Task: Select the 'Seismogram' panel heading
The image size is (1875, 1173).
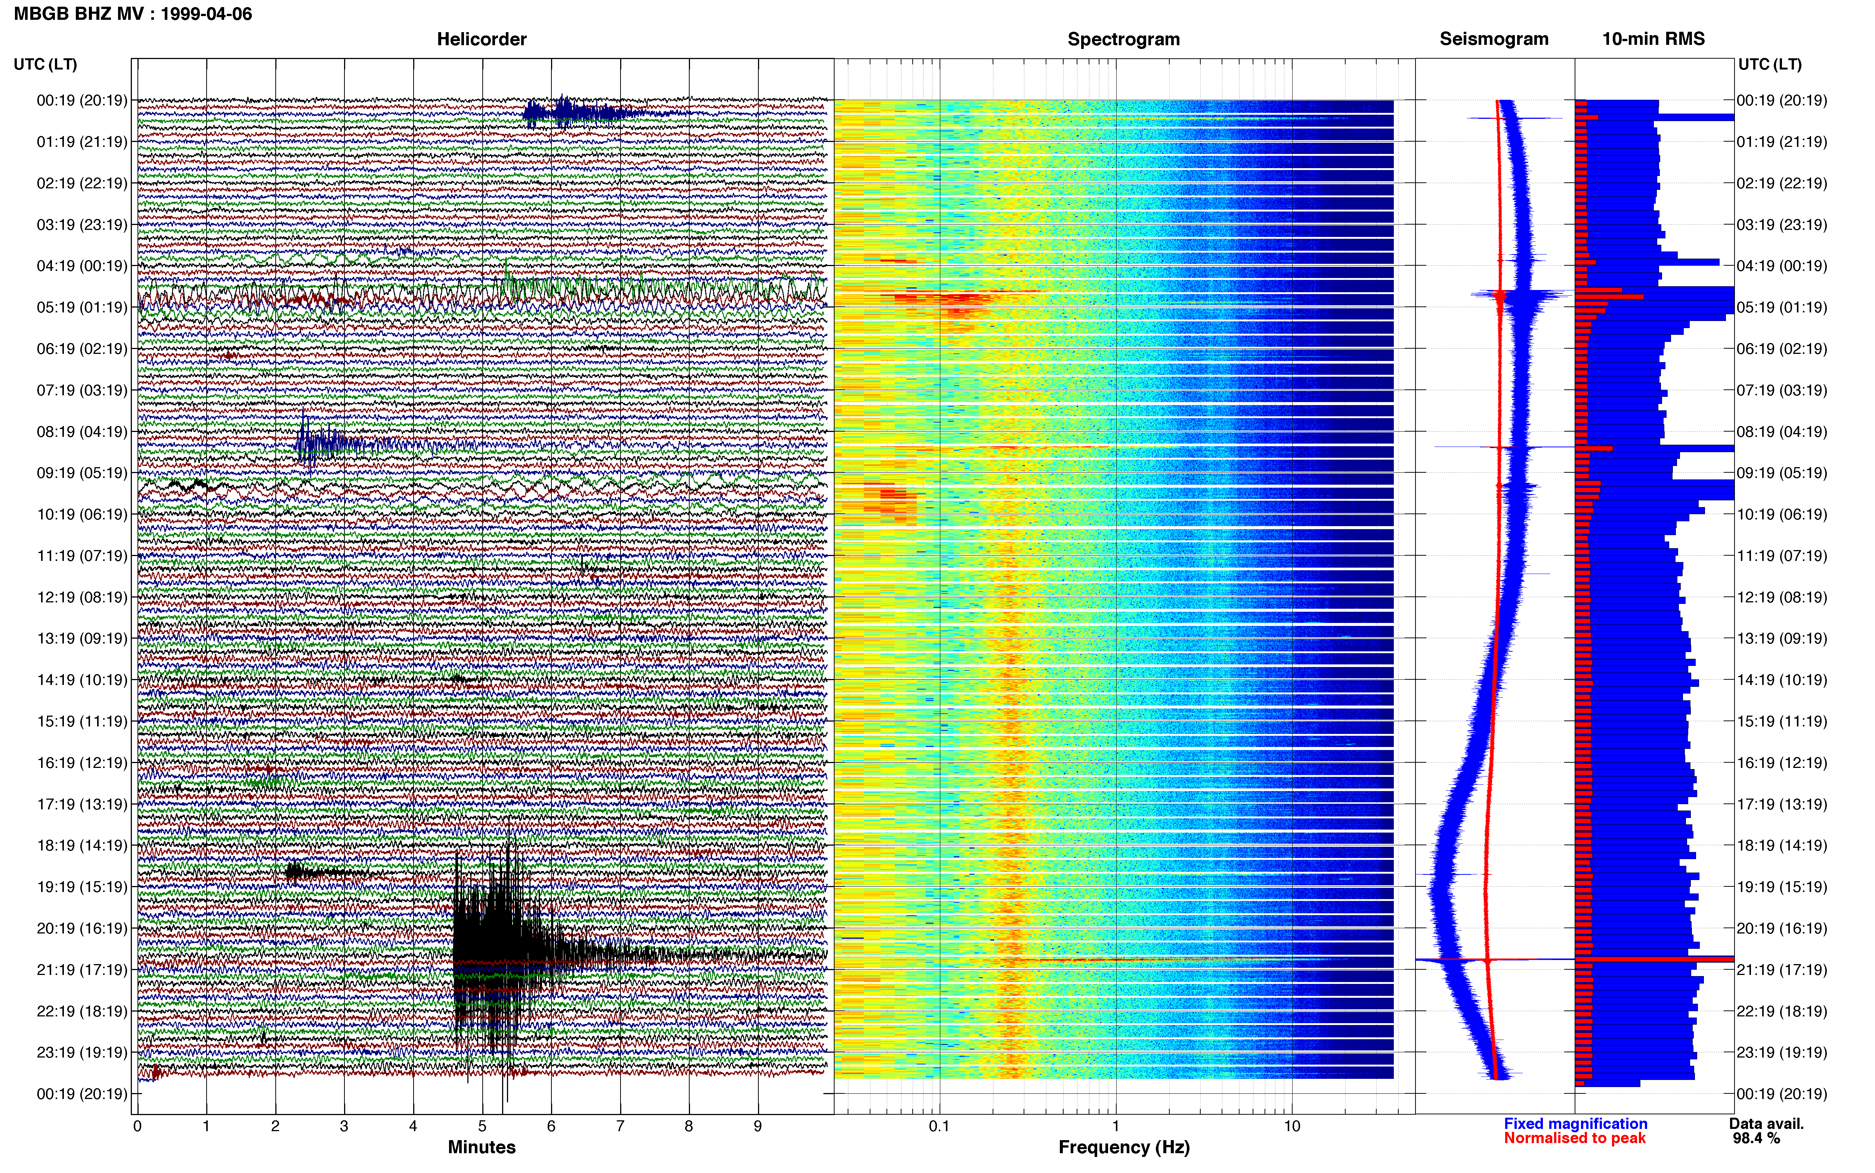Action: coord(1494,40)
